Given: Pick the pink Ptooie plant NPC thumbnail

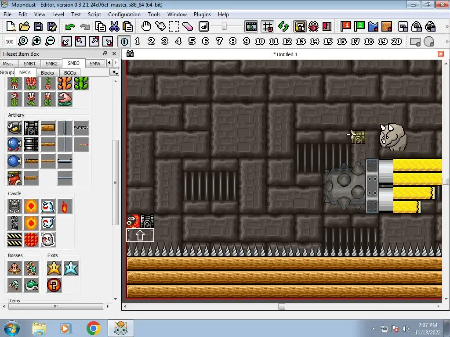Looking at the screenshot, I should [65, 100].
